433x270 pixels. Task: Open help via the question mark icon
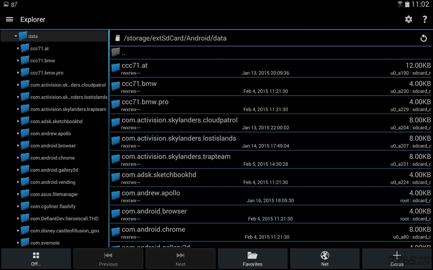coord(425,19)
